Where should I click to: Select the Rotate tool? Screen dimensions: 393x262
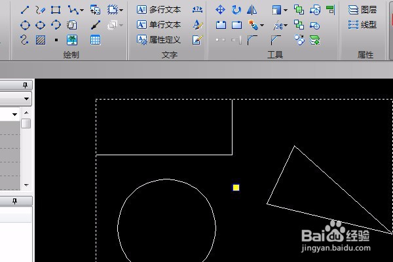pyautogui.click(x=236, y=10)
